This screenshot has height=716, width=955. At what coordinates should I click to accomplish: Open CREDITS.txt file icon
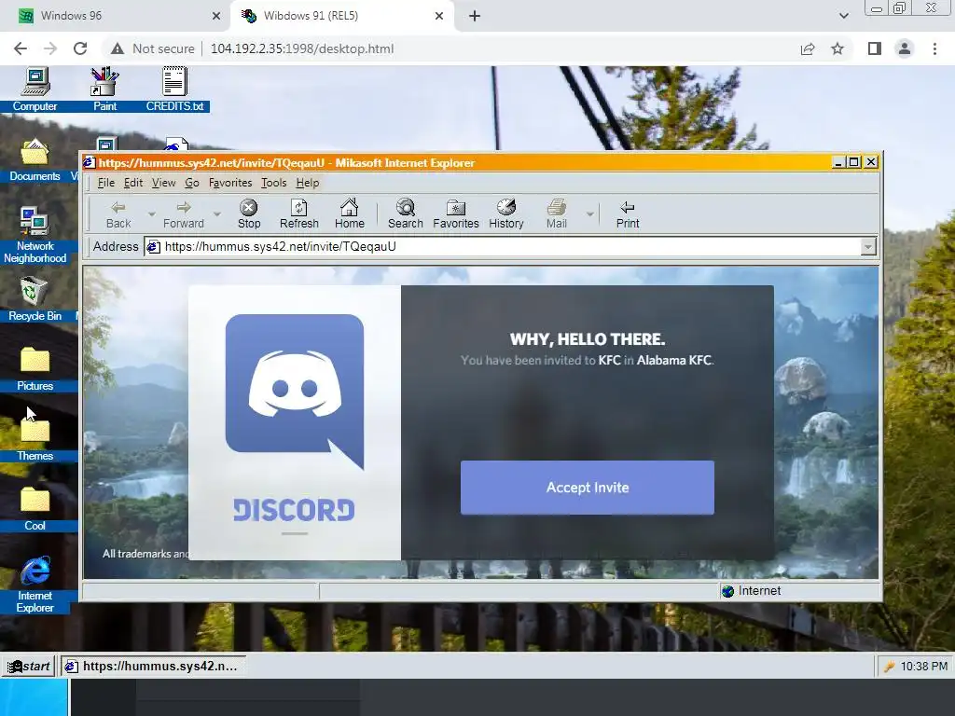click(174, 89)
